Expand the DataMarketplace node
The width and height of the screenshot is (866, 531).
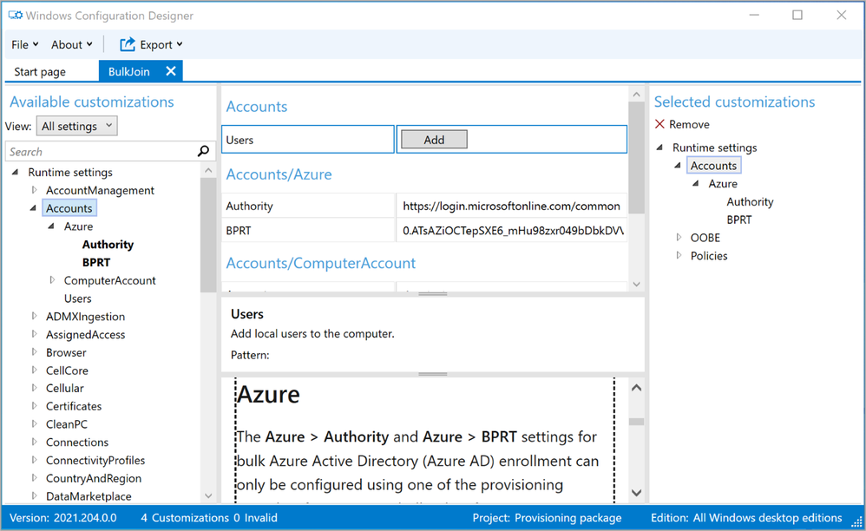point(34,495)
